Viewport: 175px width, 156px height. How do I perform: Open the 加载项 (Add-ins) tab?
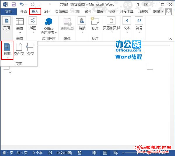[143, 11]
